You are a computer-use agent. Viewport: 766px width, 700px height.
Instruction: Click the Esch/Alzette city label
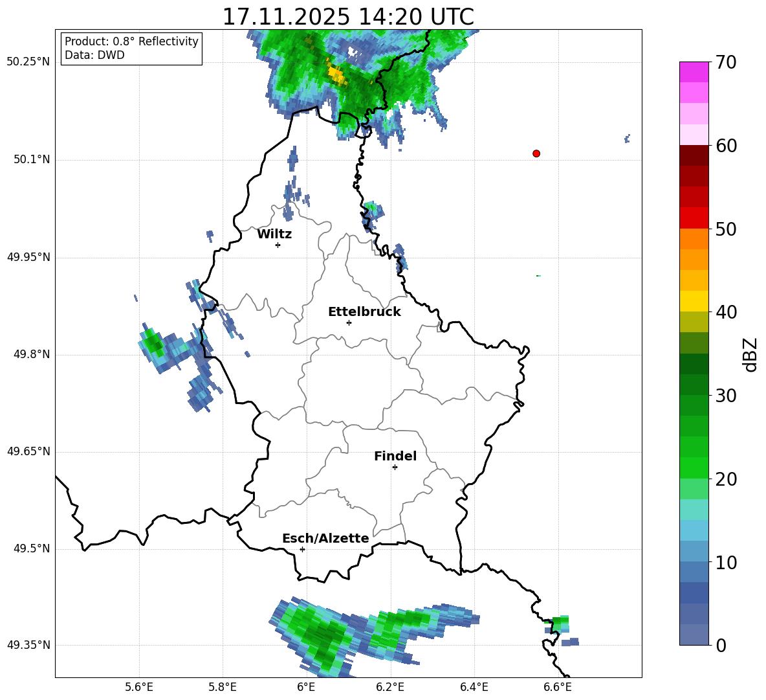pos(326,538)
